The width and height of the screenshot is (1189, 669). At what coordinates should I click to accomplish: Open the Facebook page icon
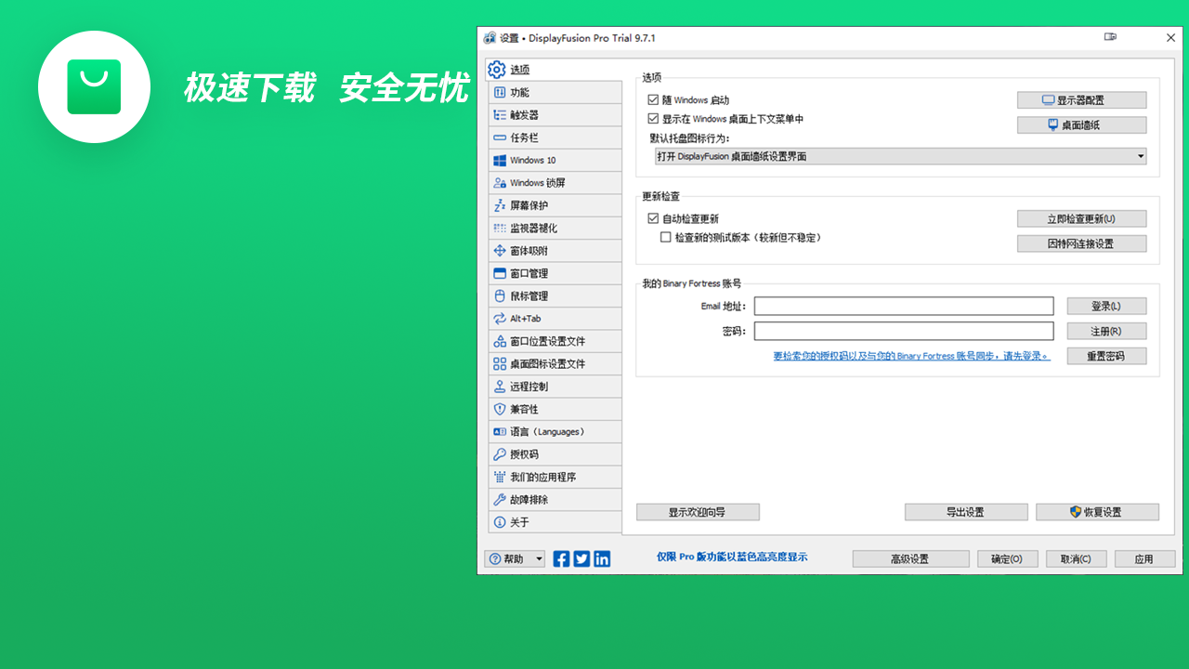(561, 558)
